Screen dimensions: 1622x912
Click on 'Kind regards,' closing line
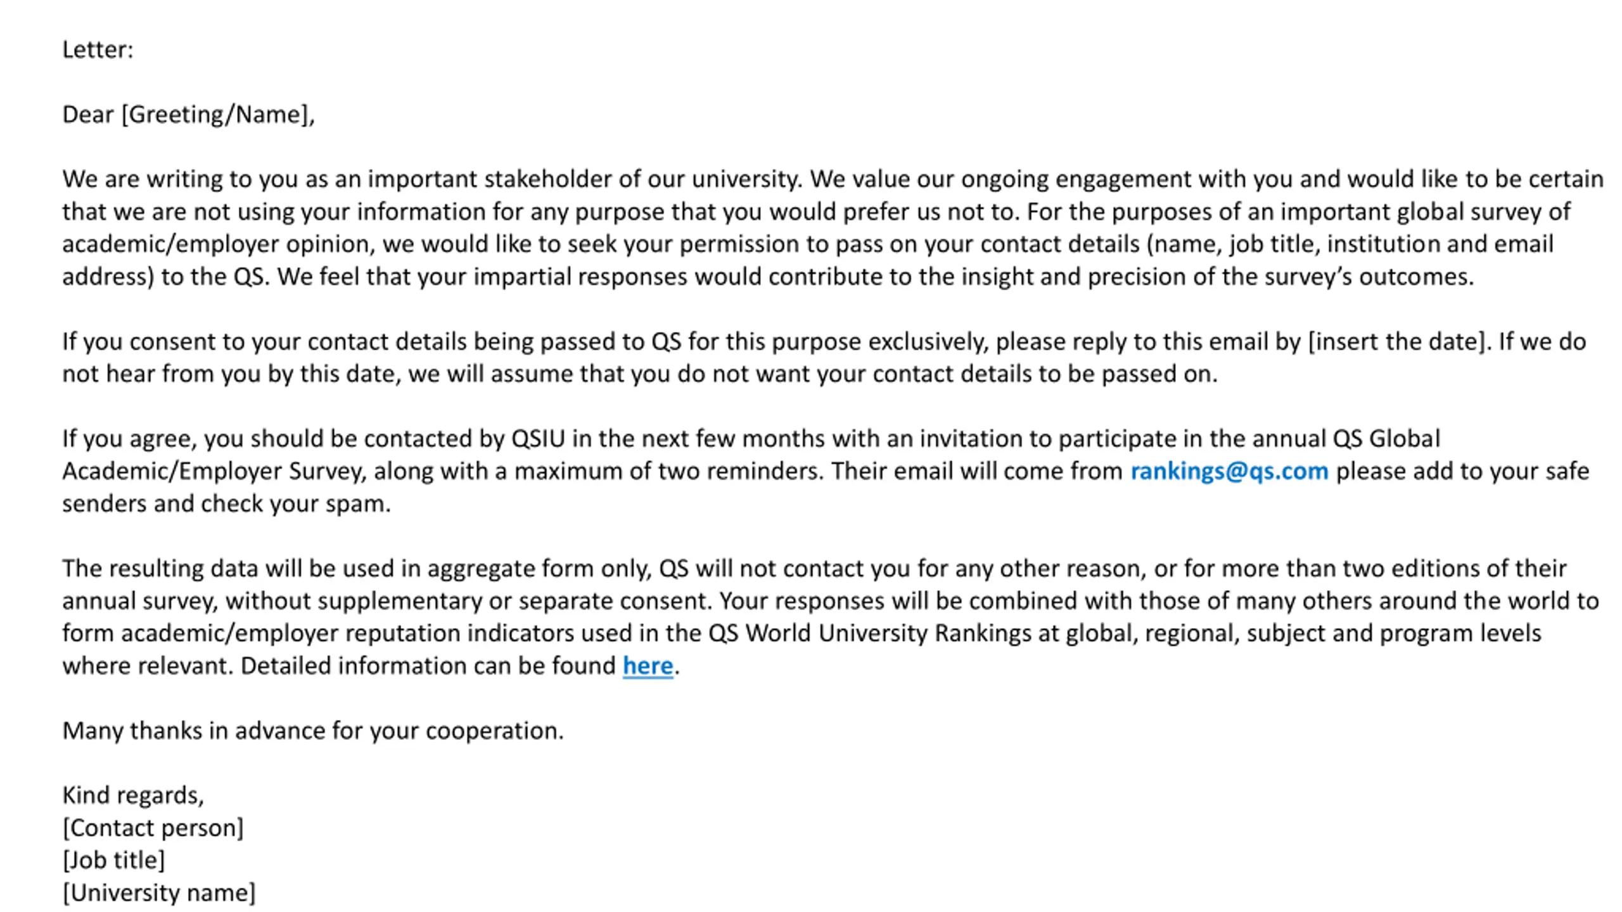pyautogui.click(x=133, y=795)
